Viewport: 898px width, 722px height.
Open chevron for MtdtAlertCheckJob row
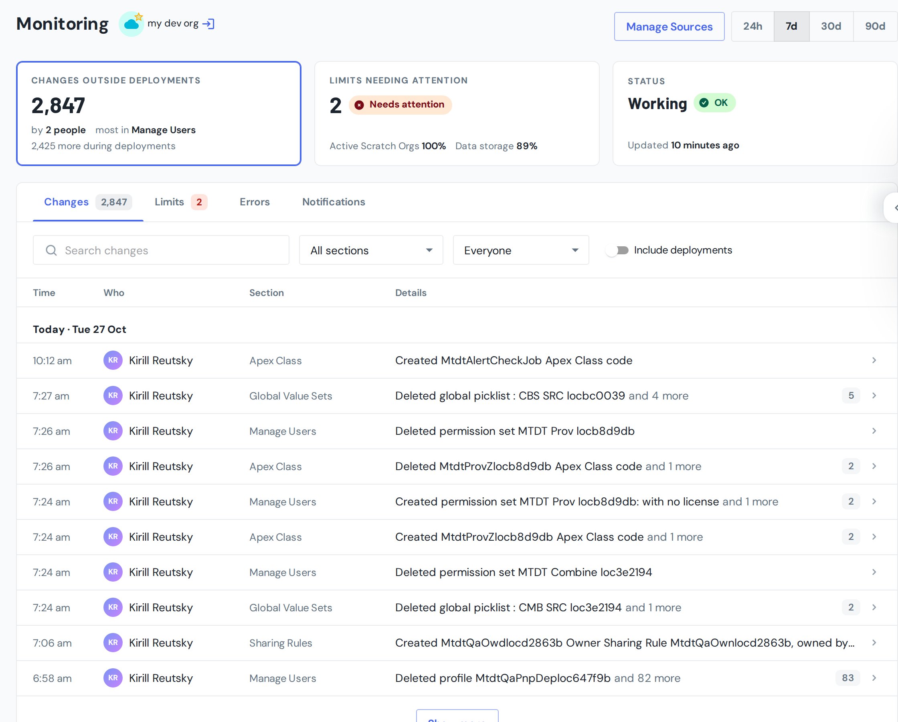point(874,360)
